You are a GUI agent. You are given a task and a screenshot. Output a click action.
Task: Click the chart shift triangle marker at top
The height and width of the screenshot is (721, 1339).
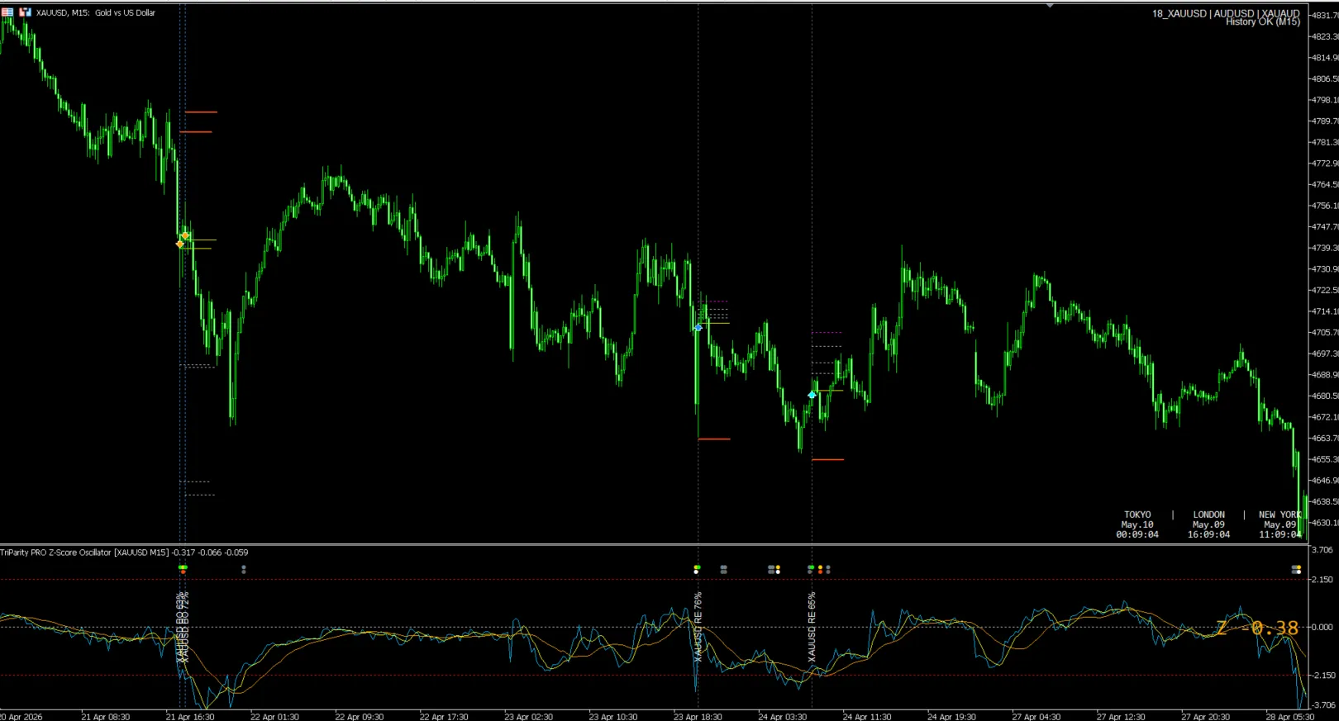[1050, 6]
